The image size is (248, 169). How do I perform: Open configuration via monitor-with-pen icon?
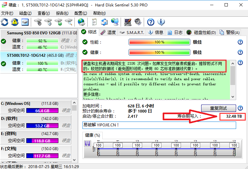tap(128, 22)
